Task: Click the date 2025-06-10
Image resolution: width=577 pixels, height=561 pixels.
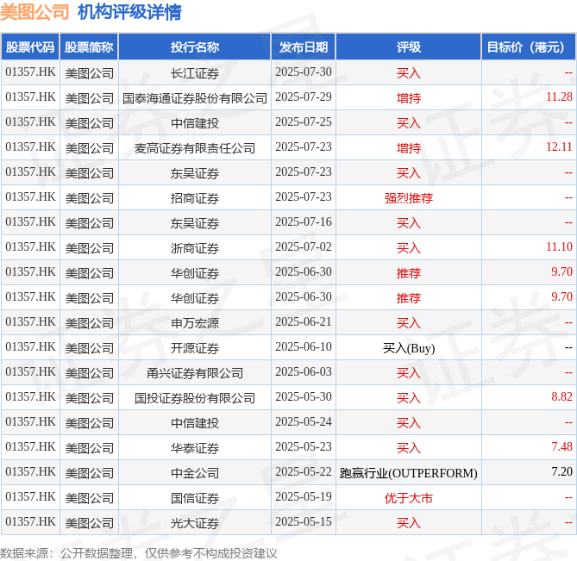Action: 304,346
